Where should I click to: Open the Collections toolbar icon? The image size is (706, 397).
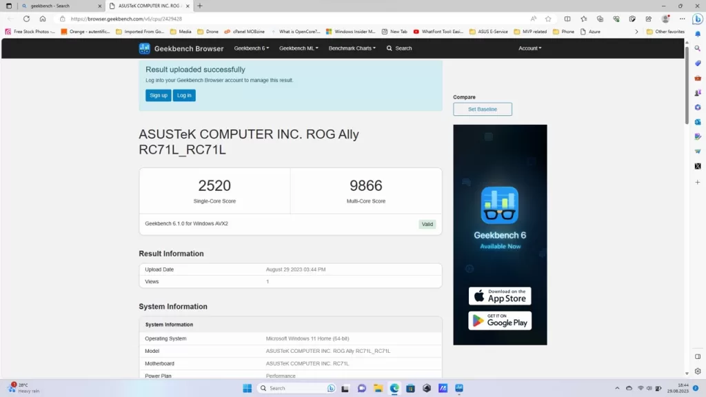(x=600, y=19)
